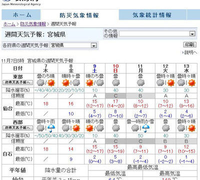The height and width of the screenshot is (180, 200).
Task: Open the 気象統計情報 tab
Action: pos(152,15)
